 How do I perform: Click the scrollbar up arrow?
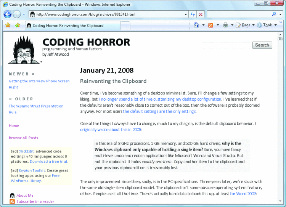tap(280, 34)
